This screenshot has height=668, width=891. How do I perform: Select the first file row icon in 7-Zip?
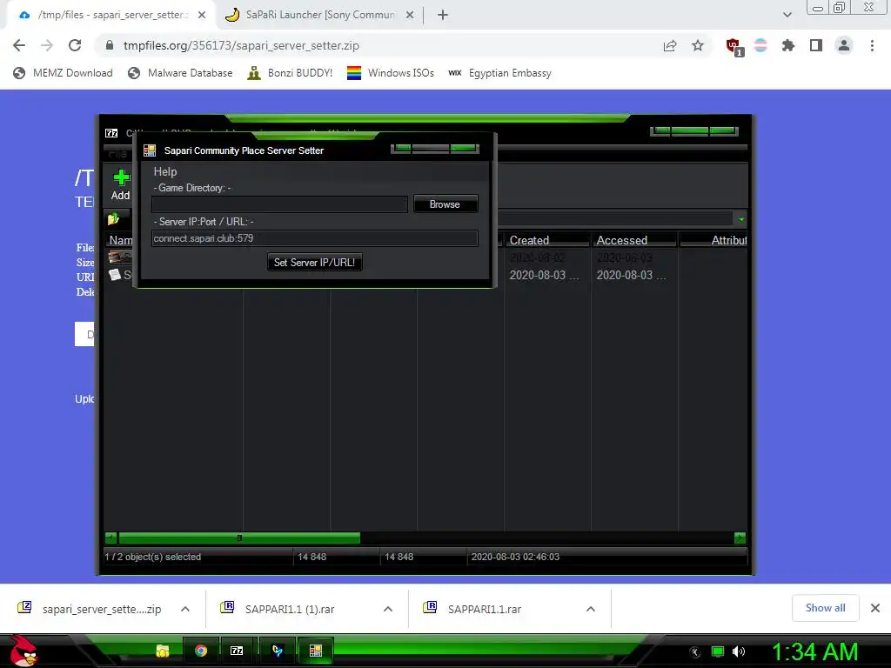114,257
